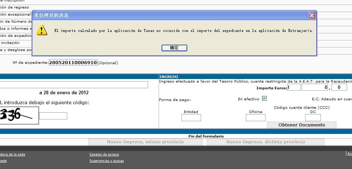This screenshot has width=352, height=169.
Task: Select the Importe Euros cents field
Action: pos(339,87)
